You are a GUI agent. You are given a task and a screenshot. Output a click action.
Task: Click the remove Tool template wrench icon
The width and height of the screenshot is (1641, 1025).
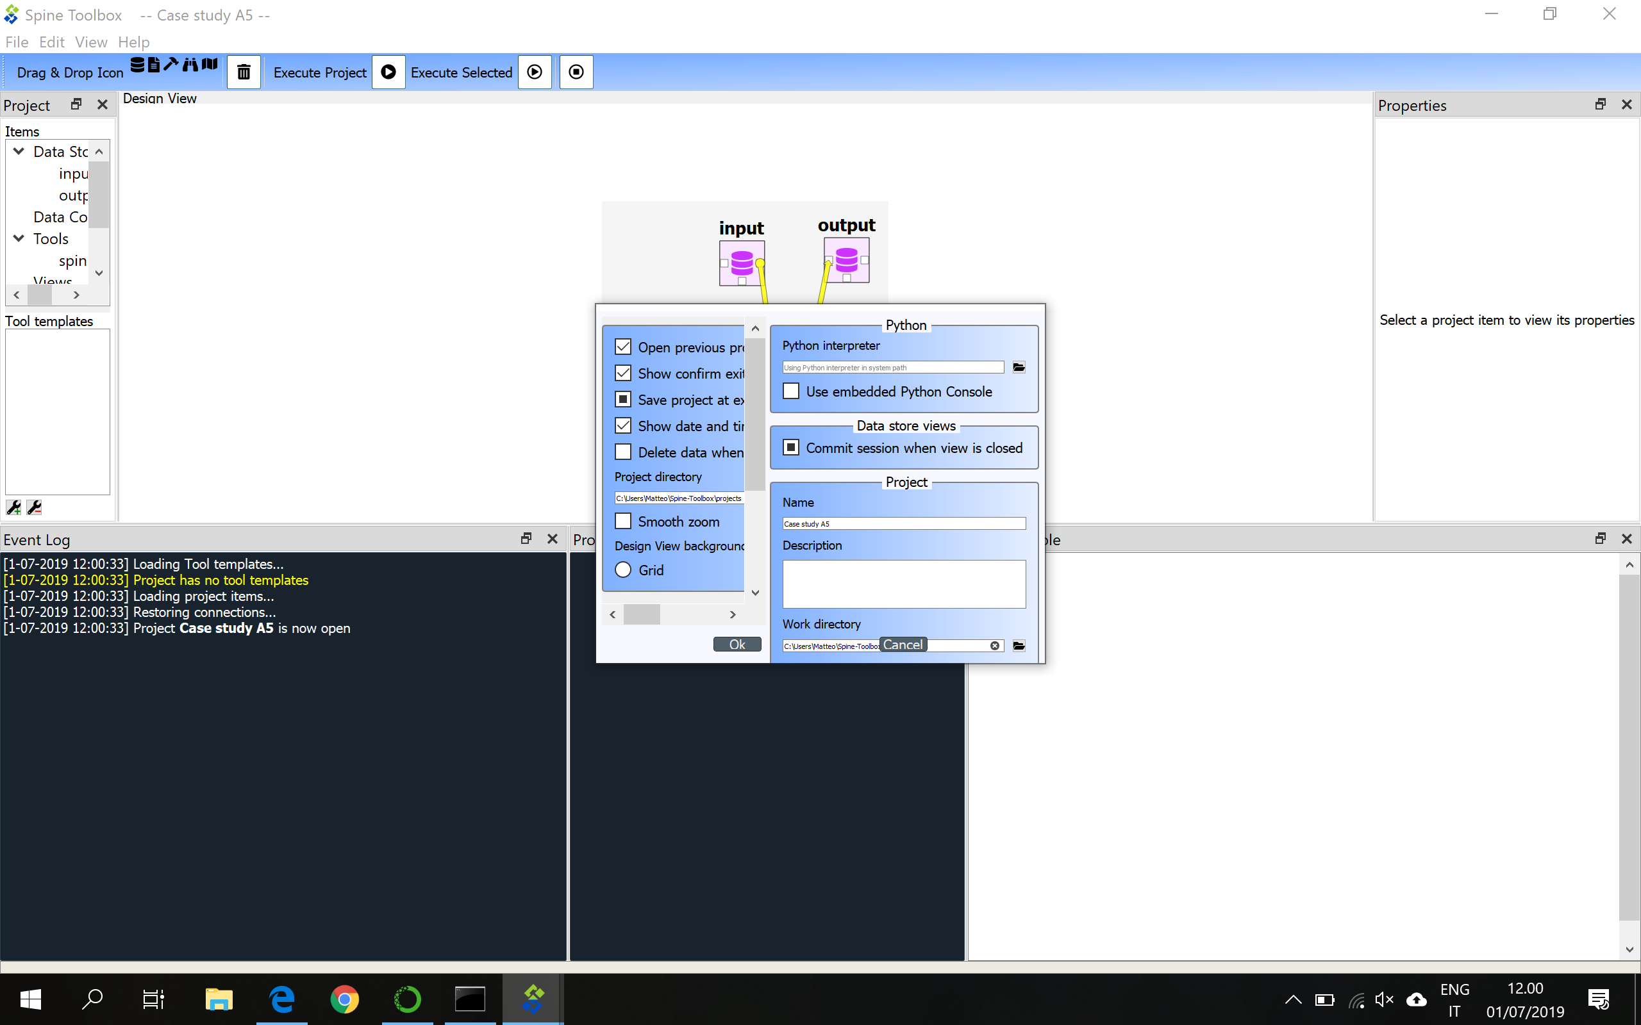click(34, 506)
